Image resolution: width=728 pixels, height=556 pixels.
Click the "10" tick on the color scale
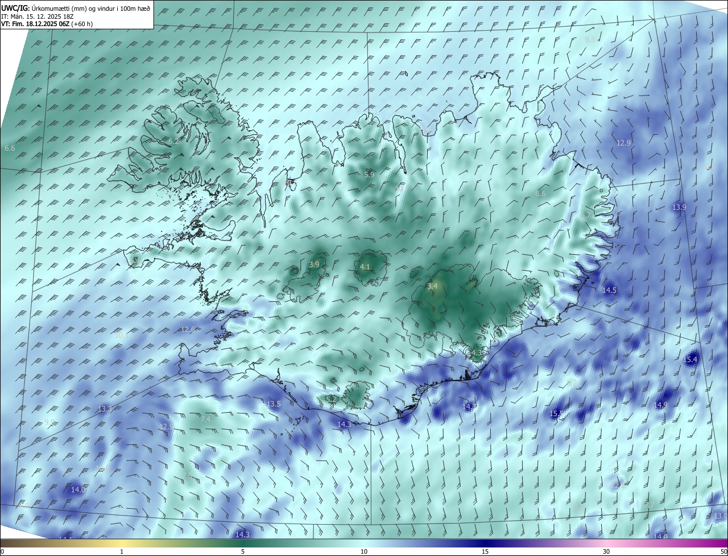pos(364,552)
